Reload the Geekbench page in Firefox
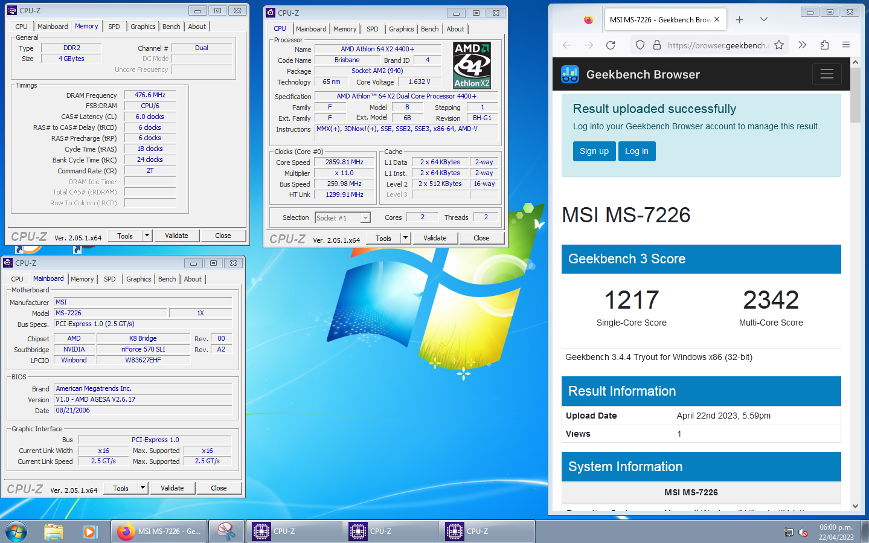This screenshot has height=543, width=869. tap(611, 45)
